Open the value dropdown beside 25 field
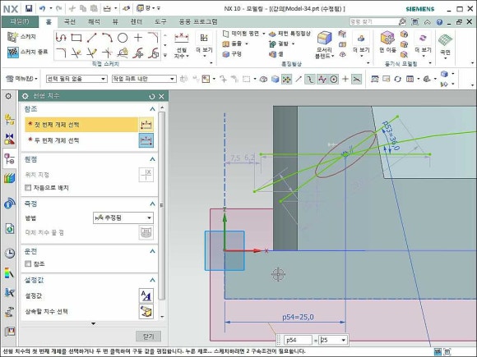477x357 pixels. click(344, 340)
